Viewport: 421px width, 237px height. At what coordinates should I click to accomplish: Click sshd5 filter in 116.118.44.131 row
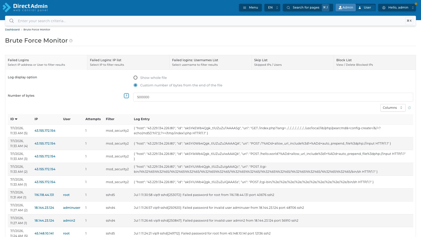[110, 195]
